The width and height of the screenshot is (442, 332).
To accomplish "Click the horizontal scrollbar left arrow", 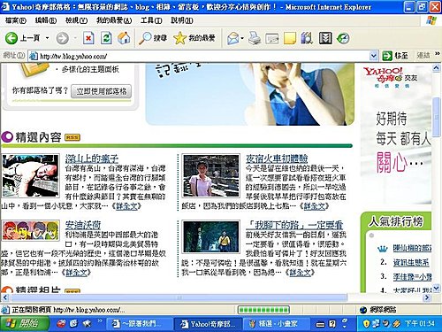I will point(5,297).
